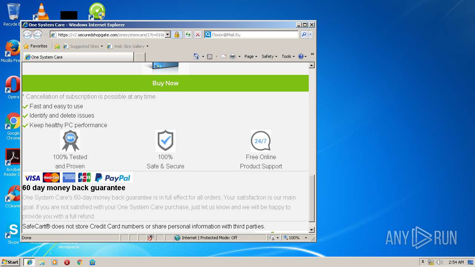This screenshot has width=475, height=267.
Task: Open the Web Slice Gallery link
Action: pyautogui.click(x=126, y=46)
